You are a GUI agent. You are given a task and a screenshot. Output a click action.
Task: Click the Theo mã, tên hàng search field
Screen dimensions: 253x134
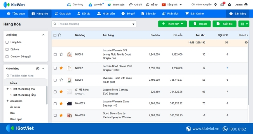point(94,24)
